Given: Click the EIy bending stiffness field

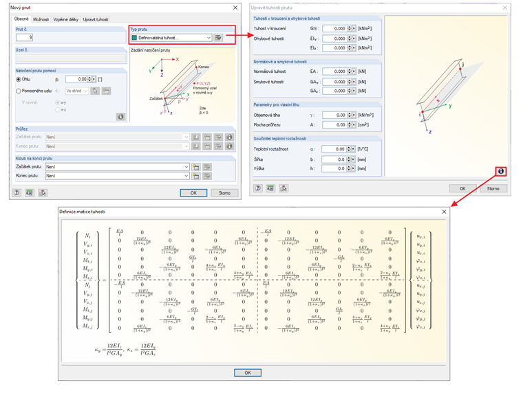Looking at the screenshot, I should tap(335, 38).
